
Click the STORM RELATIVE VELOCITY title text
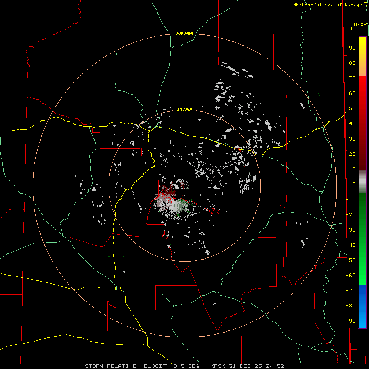127,366
